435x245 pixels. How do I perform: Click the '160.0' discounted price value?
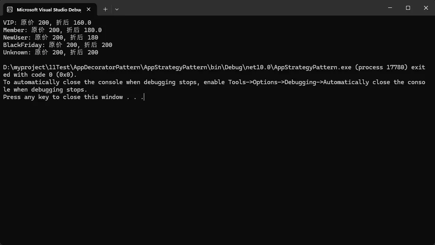point(82,23)
